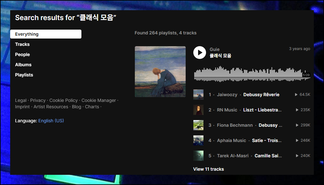This screenshot has height=185, width=324.
Task: Open the Aphaia Music artist link
Action: (231, 140)
